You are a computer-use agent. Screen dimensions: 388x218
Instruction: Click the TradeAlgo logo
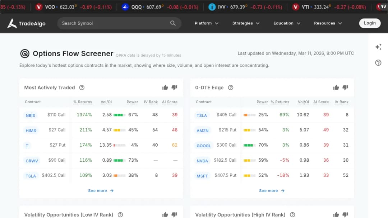(26, 23)
